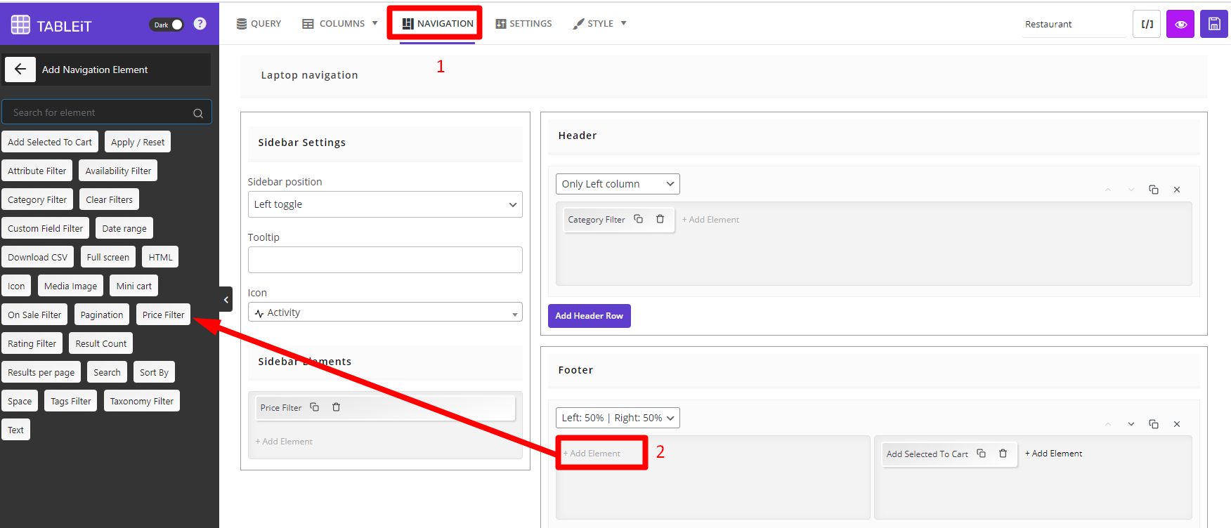Duplicate the Add Selected To Cart footer element
The width and height of the screenshot is (1231, 528).
(981, 454)
